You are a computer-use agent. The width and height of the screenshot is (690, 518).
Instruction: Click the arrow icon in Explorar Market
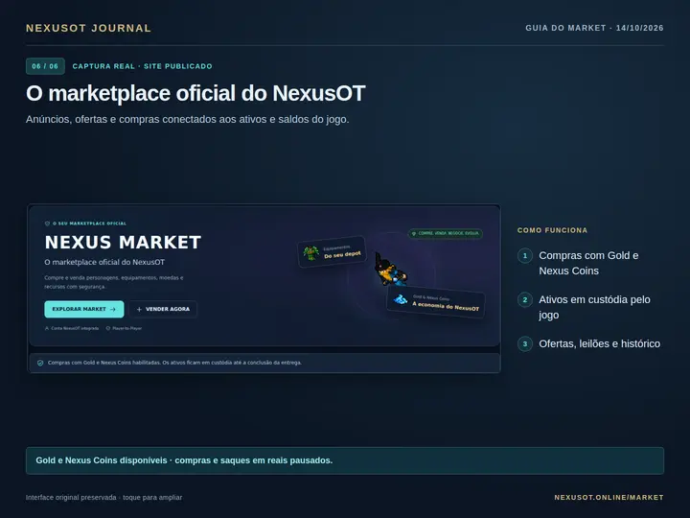tap(113, 309)
